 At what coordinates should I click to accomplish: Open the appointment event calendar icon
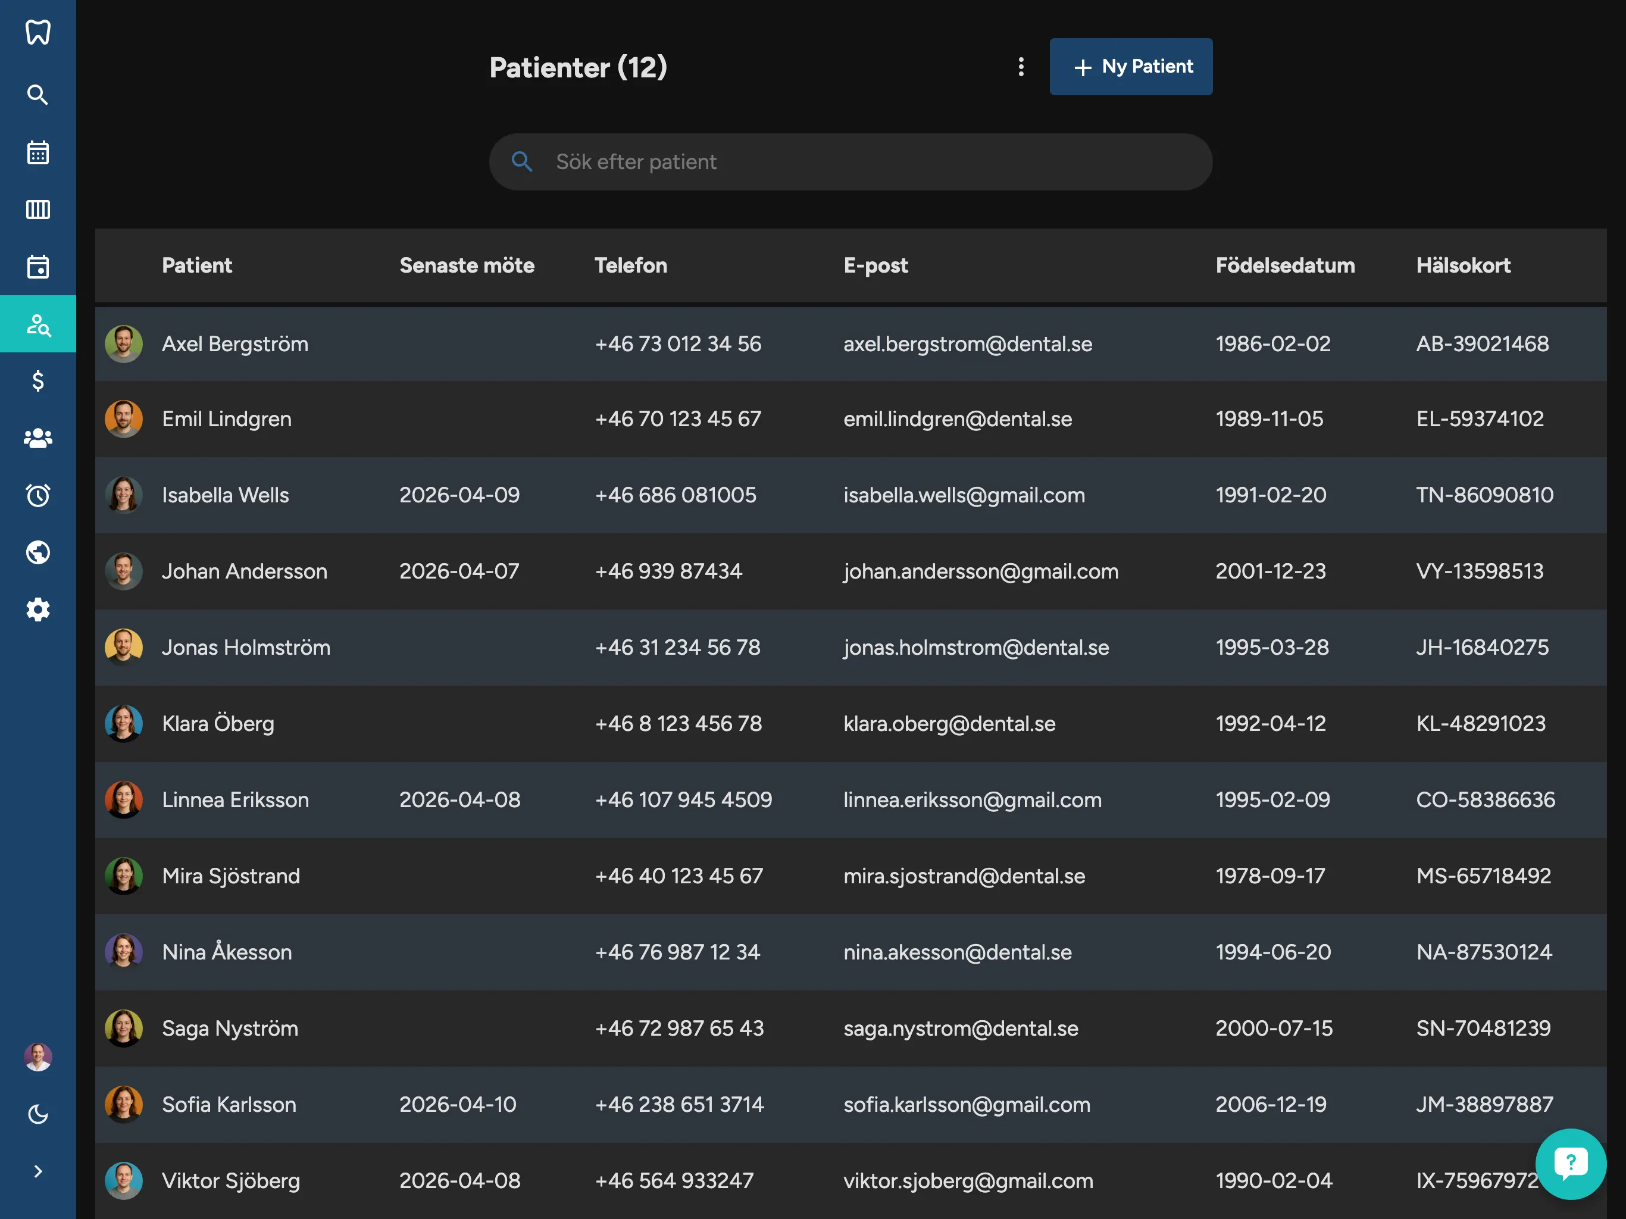[x=37, y=267]
